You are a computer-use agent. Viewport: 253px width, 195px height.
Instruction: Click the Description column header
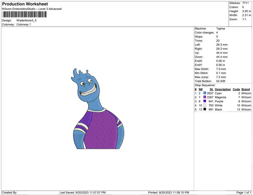223,89
